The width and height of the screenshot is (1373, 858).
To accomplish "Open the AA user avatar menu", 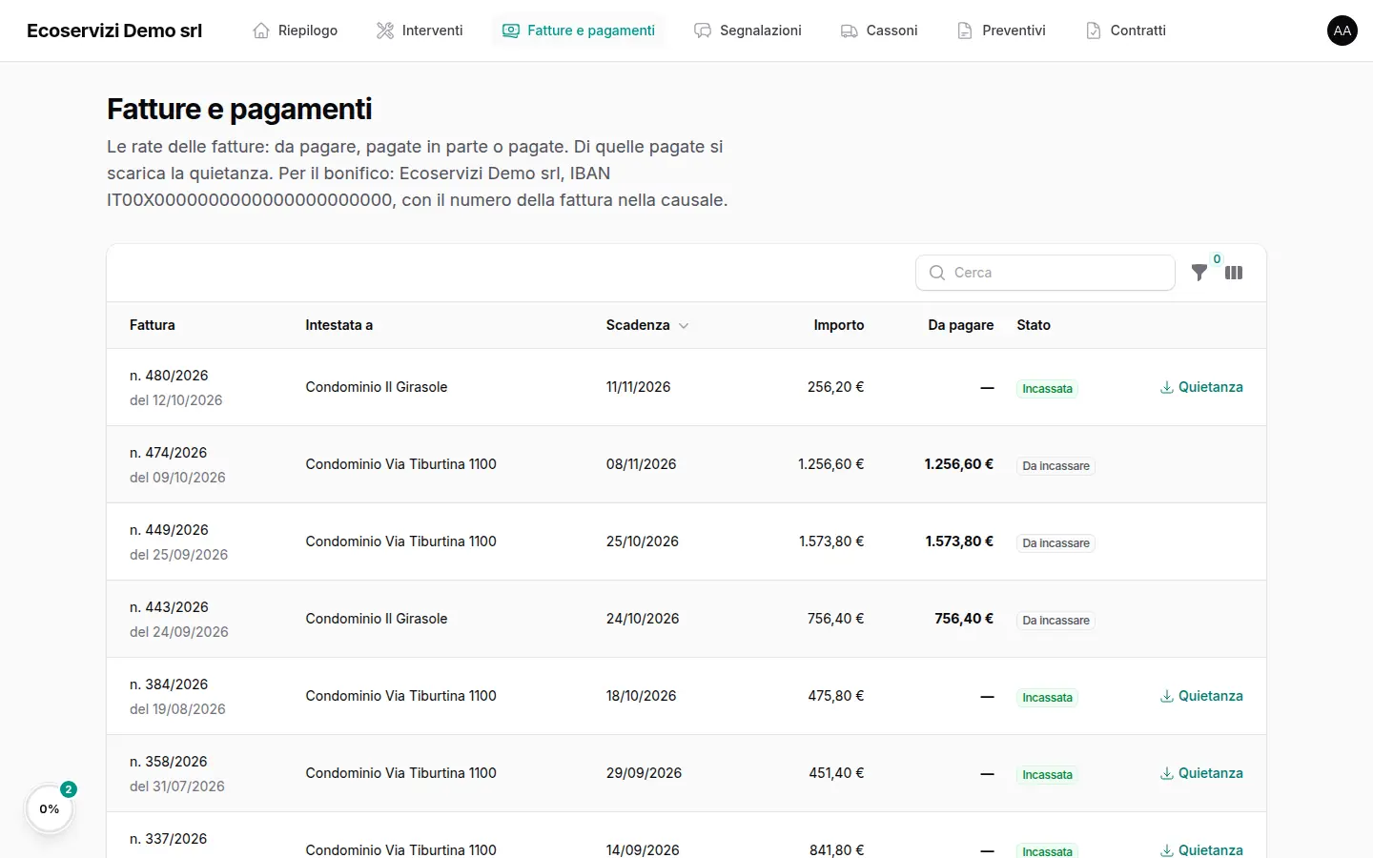I will (1342, 31).
